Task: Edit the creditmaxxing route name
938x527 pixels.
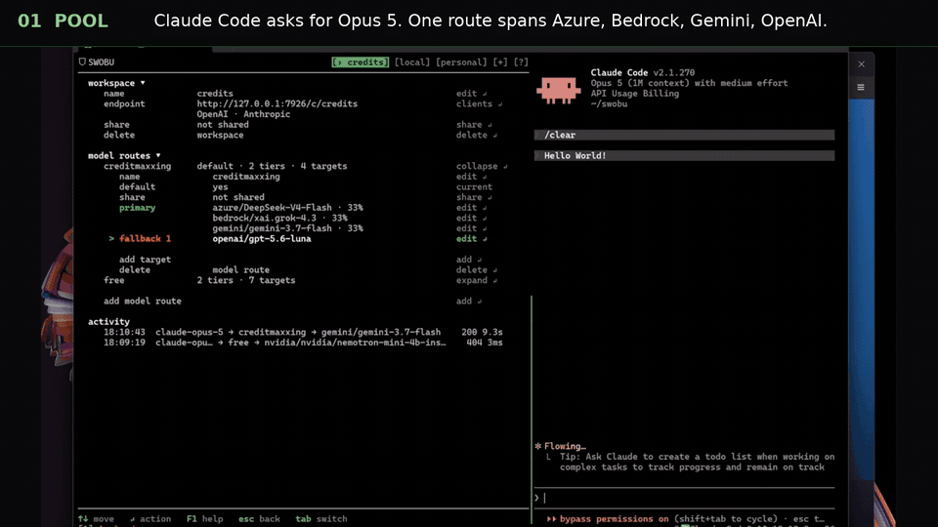Action: pos(471,177)
